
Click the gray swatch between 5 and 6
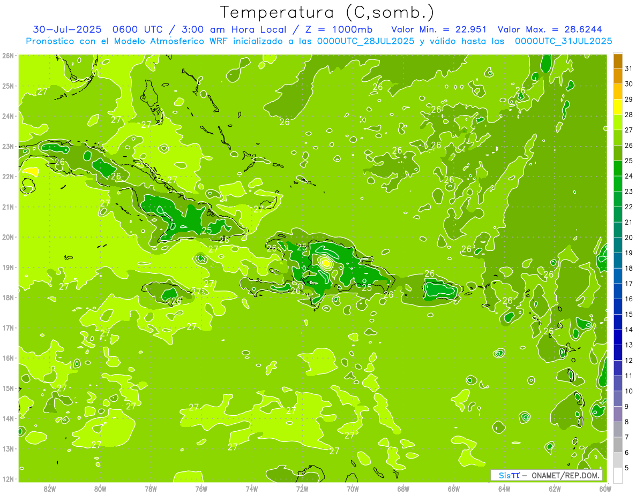(x=618, y=460)
